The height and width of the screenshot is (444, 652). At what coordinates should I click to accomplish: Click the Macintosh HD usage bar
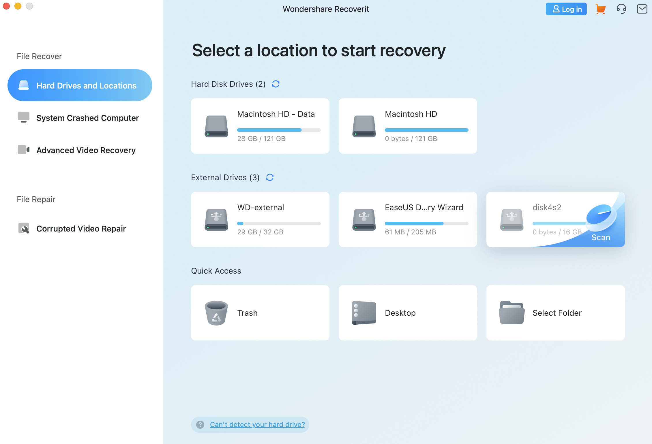tap(427, 130)
